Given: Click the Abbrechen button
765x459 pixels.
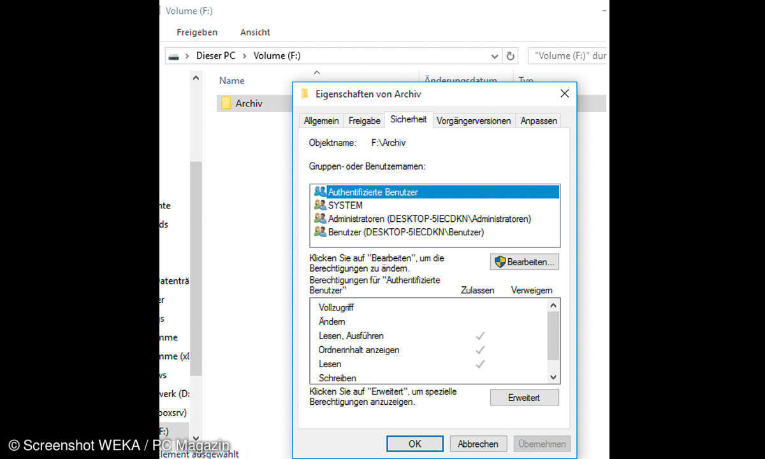Looking at the screenshot, I should coord(478,444).
